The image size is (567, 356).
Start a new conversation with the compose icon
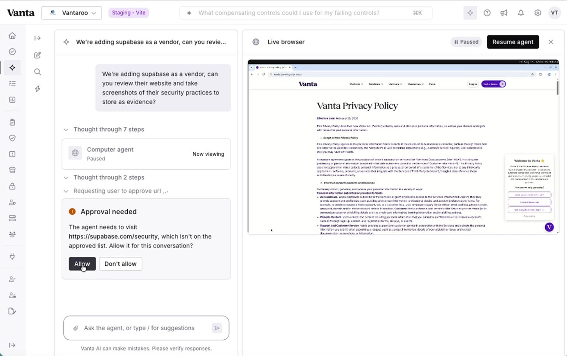click(x=37, y=55)
